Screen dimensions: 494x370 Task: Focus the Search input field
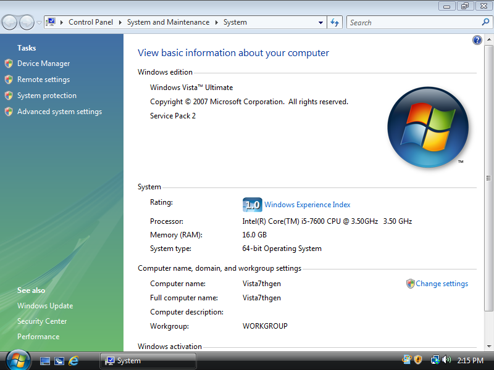(414, 23)
